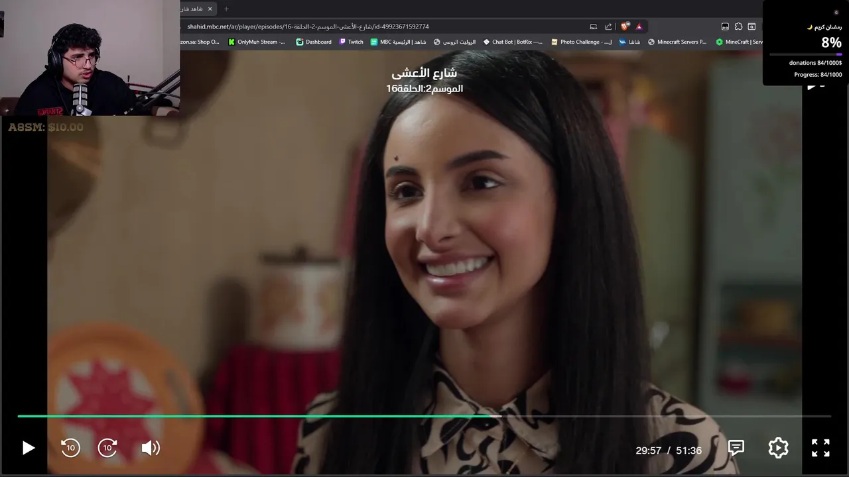Open the Chat Bot | BotRix bookmark
The width and height of the screenshot is (849, 477).
[x=513, y=42]
